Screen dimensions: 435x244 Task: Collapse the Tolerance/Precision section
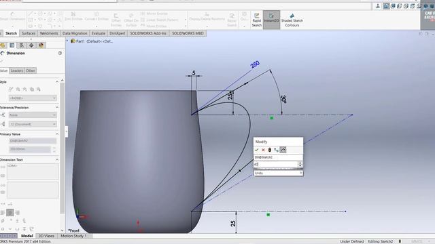57,107
